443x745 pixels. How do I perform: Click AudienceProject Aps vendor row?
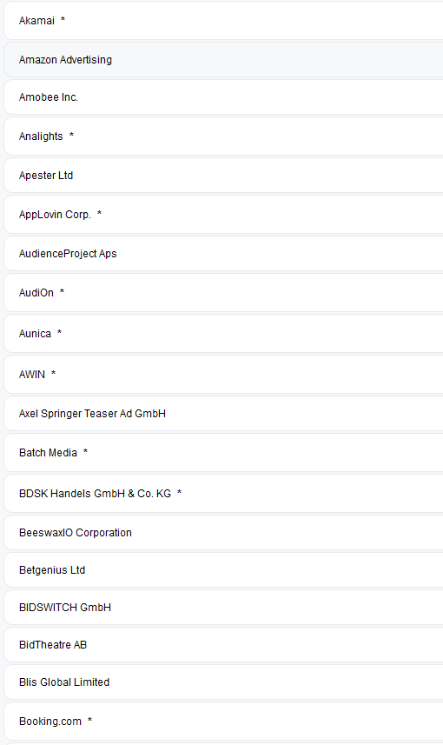pyautogui.click(x=223, y=254)
